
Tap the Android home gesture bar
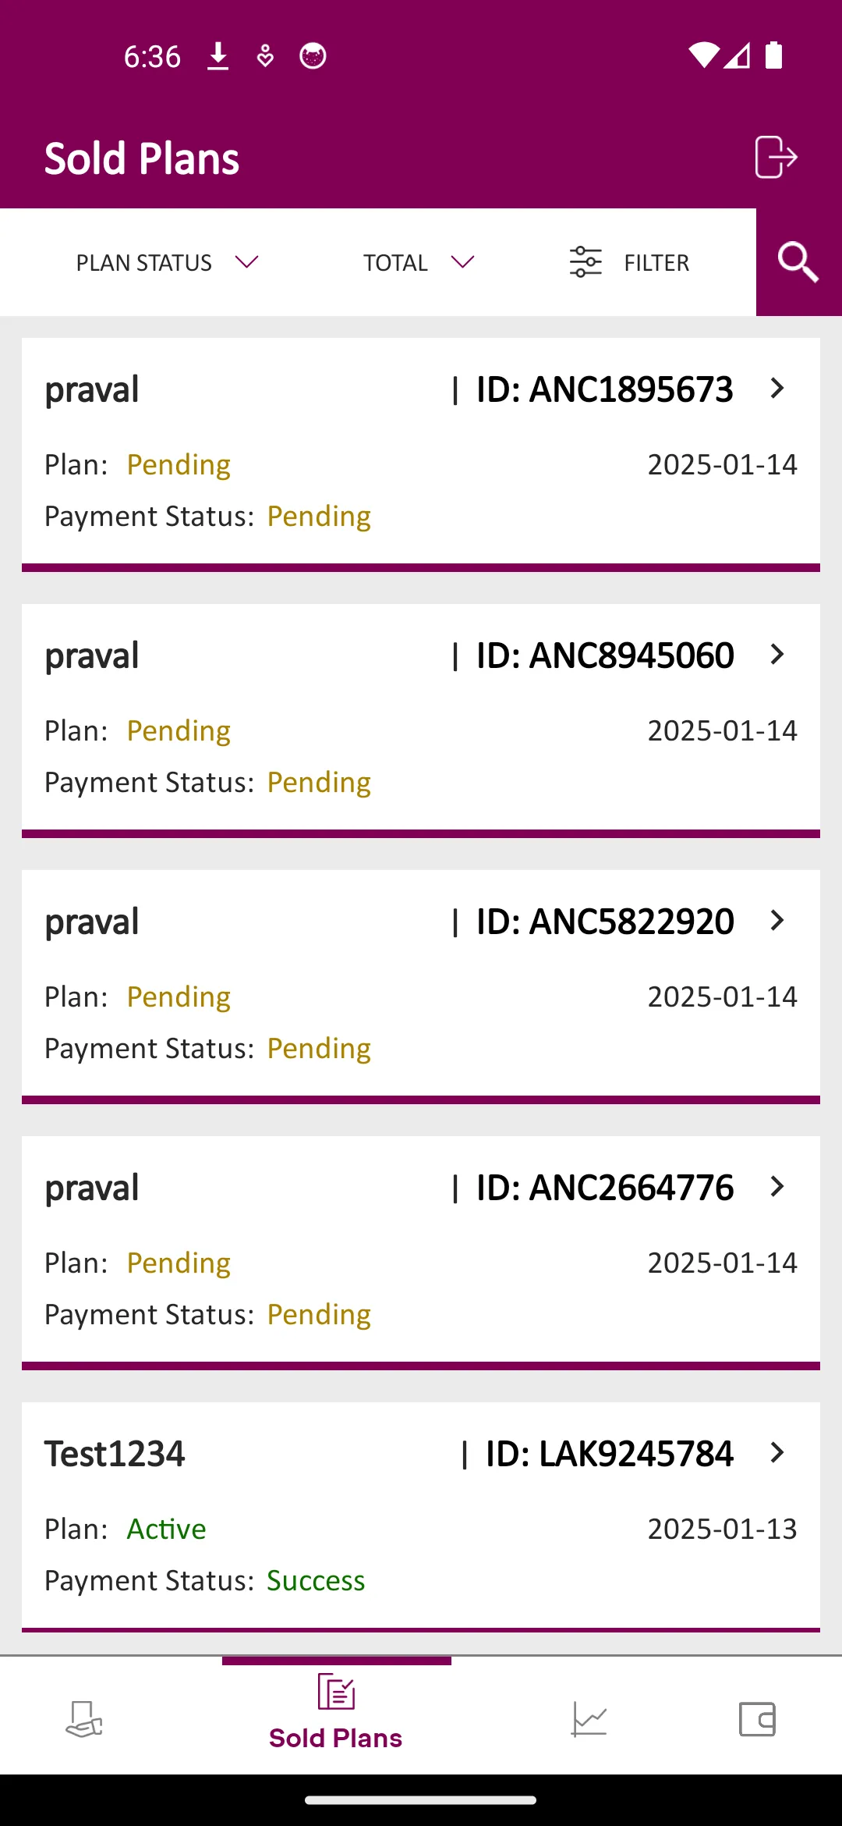421,1800
